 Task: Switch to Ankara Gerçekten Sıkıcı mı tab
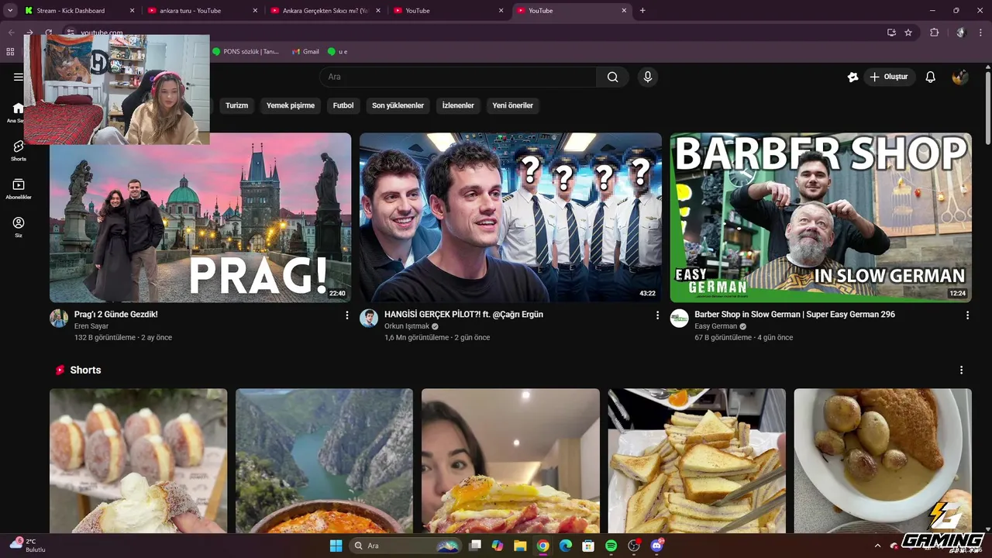coord(325,11)
